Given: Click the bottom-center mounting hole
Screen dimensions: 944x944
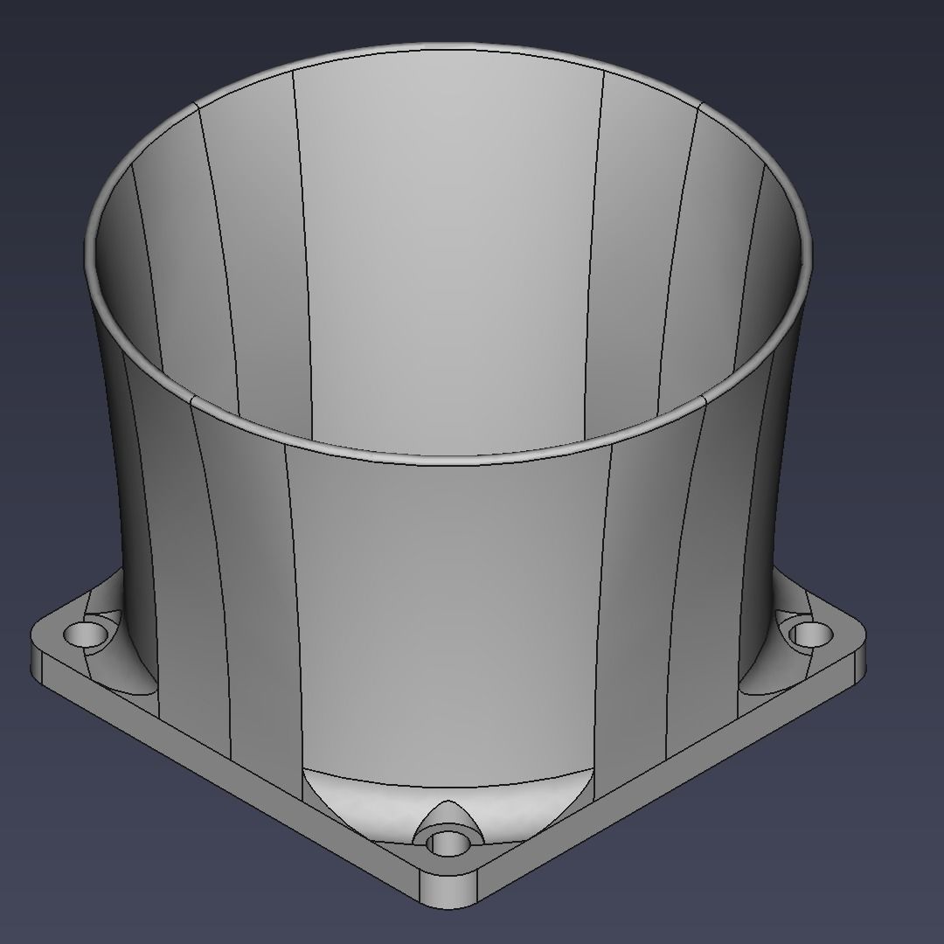Looking at the screenshot, I should click(450, 843).
